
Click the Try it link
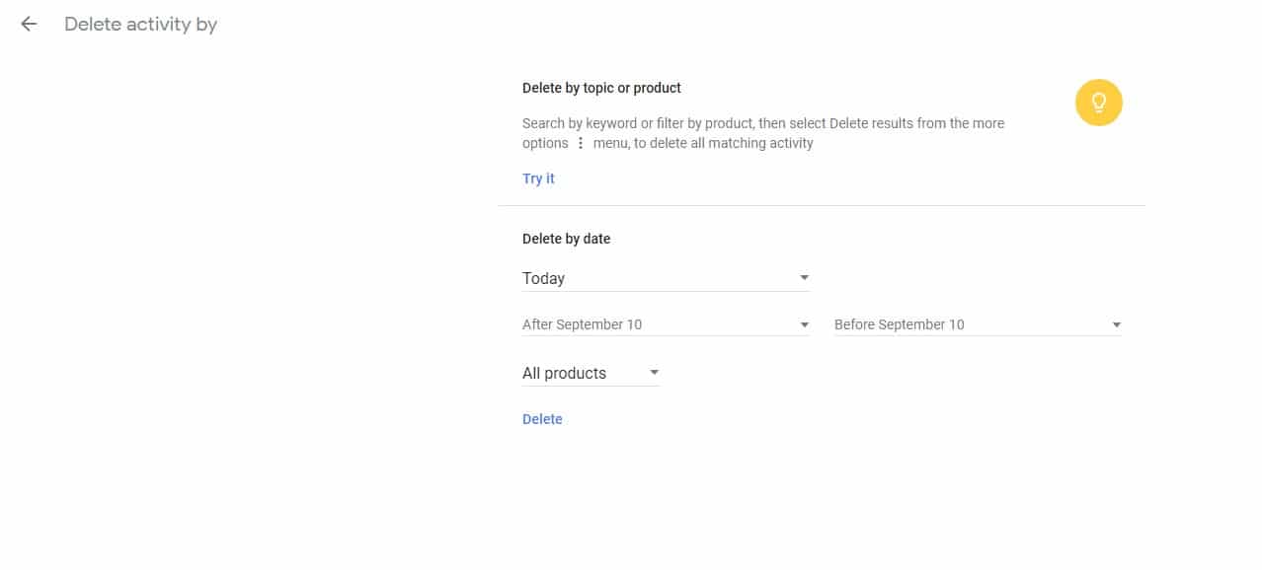[538, 178]
